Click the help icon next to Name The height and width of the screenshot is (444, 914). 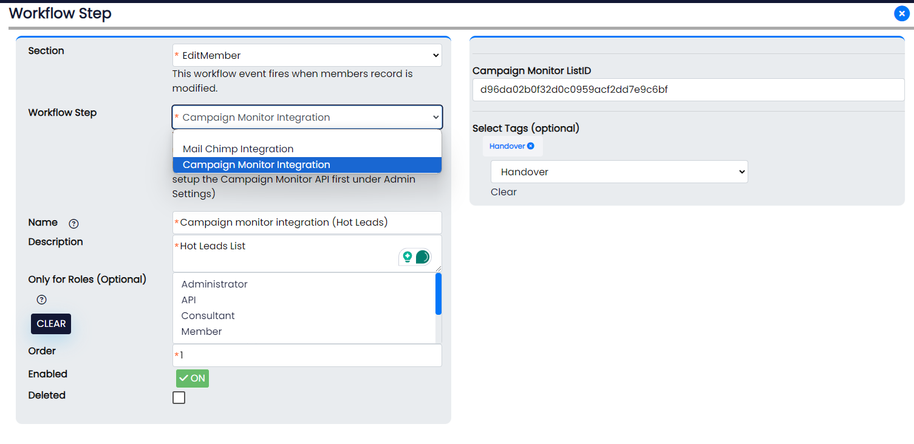click(73, 223)
